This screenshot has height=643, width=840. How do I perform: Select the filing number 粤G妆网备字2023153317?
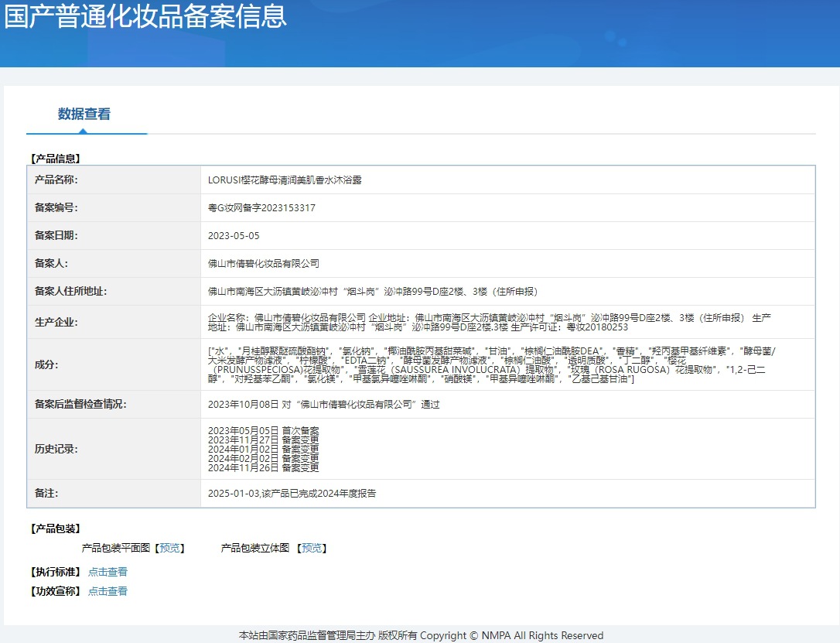pyautogui.click(x=261, y=208)
